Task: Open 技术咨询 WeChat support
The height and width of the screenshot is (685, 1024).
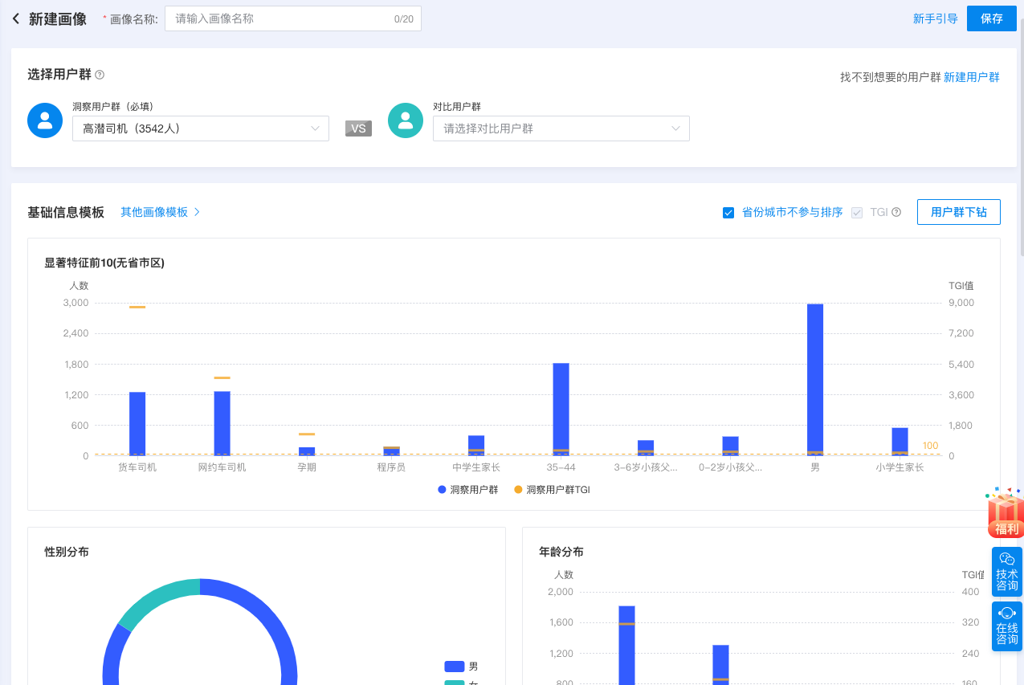Action: [1007, 572]
